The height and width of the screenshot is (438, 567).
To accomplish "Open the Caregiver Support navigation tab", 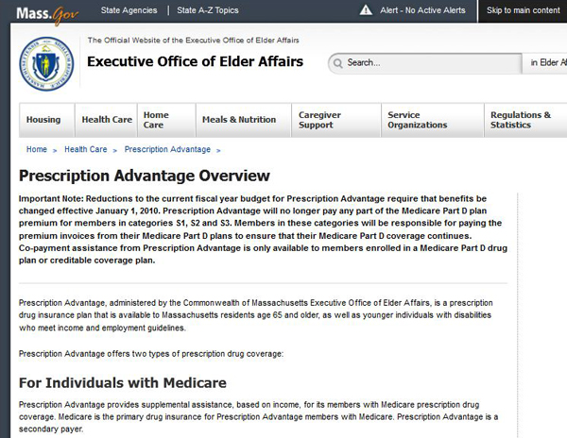I will 335,120.
